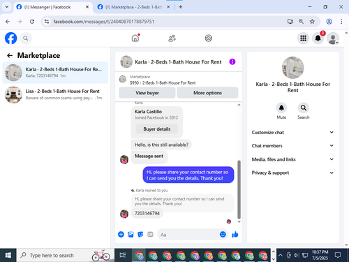349x262 pixels.
Task: Open Lisa's house rental conversation in list
Action: [x=55, y=94]
